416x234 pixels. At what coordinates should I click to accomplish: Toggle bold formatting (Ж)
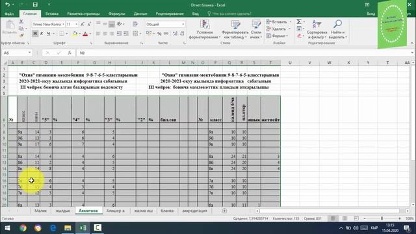[35, 34]
